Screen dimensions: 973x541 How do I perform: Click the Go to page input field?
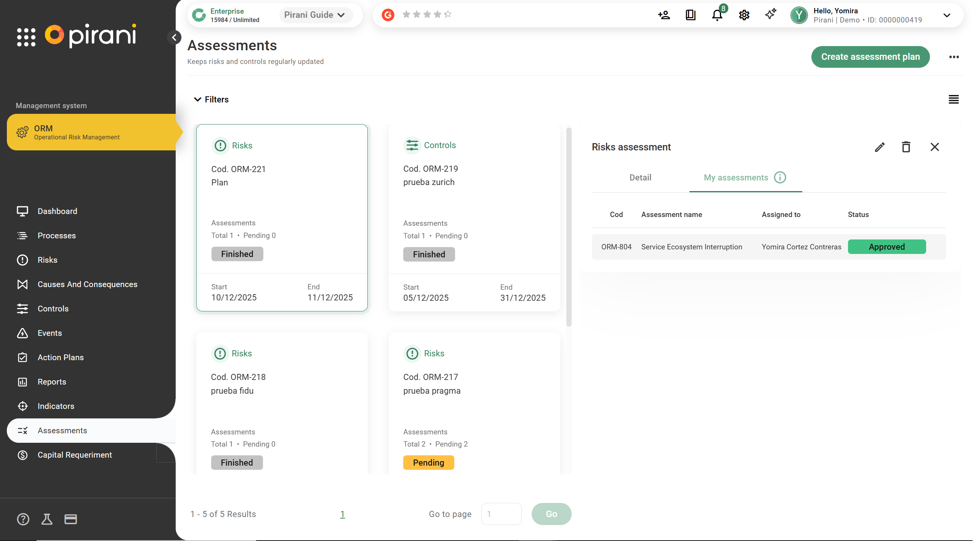tap(501, 514)
